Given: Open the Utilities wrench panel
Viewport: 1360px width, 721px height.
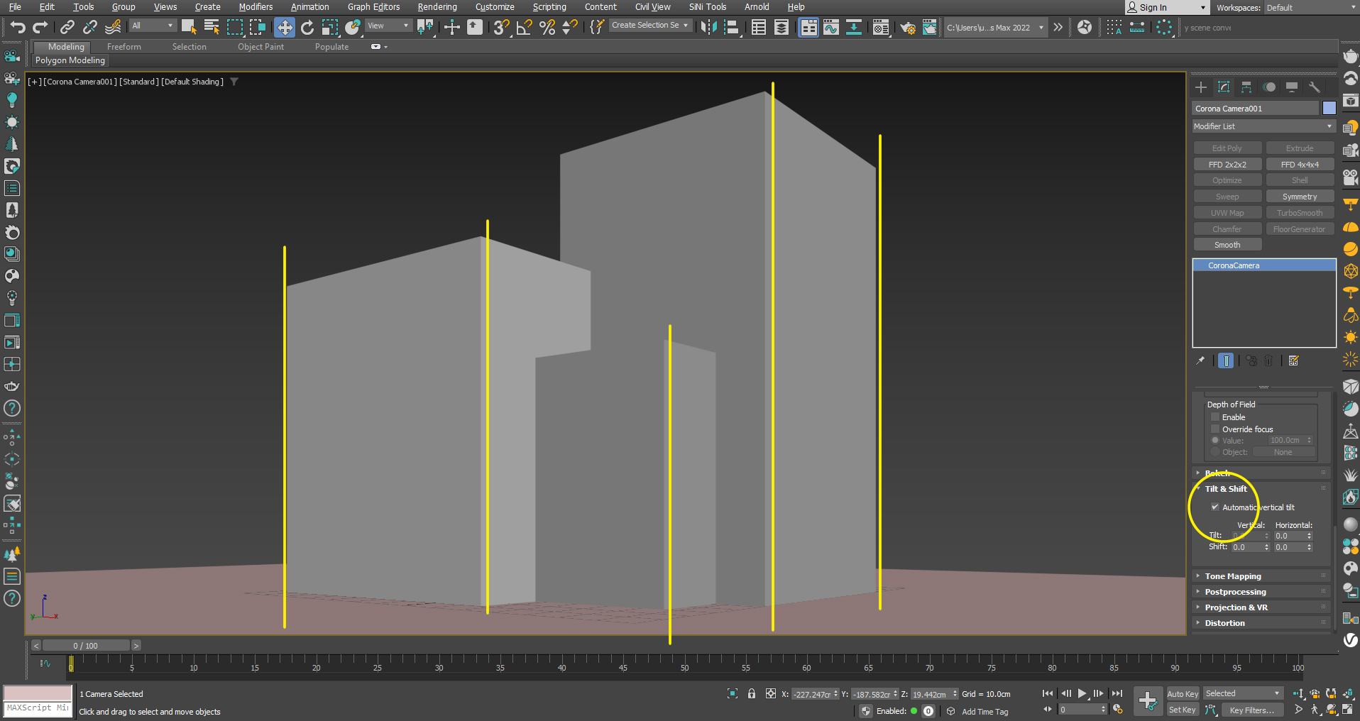Looking at the screenshot, I should click(x=1315, y=87).
